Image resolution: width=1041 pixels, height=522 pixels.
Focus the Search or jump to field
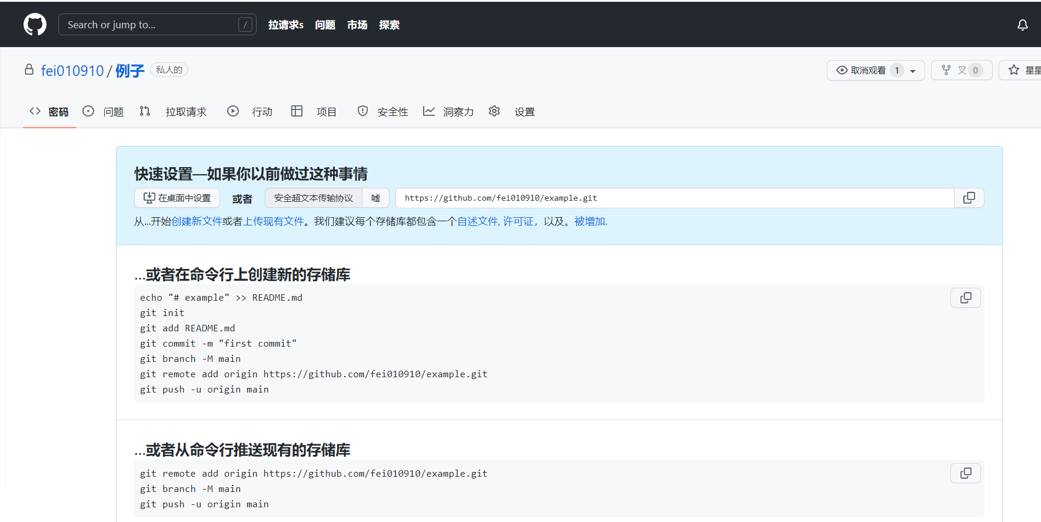[x=157, y=25]
